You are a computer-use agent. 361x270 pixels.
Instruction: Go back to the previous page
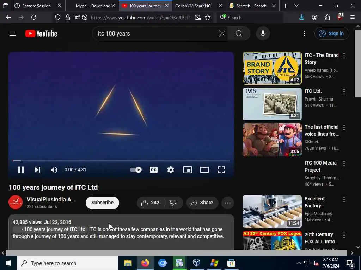8,18
